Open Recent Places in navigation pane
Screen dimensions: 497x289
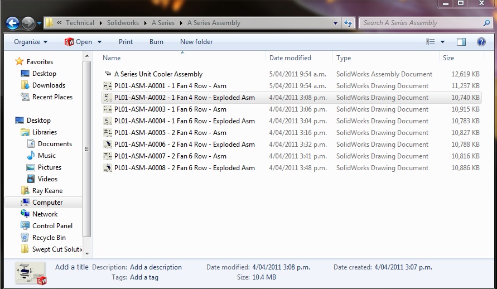[47, 97]
